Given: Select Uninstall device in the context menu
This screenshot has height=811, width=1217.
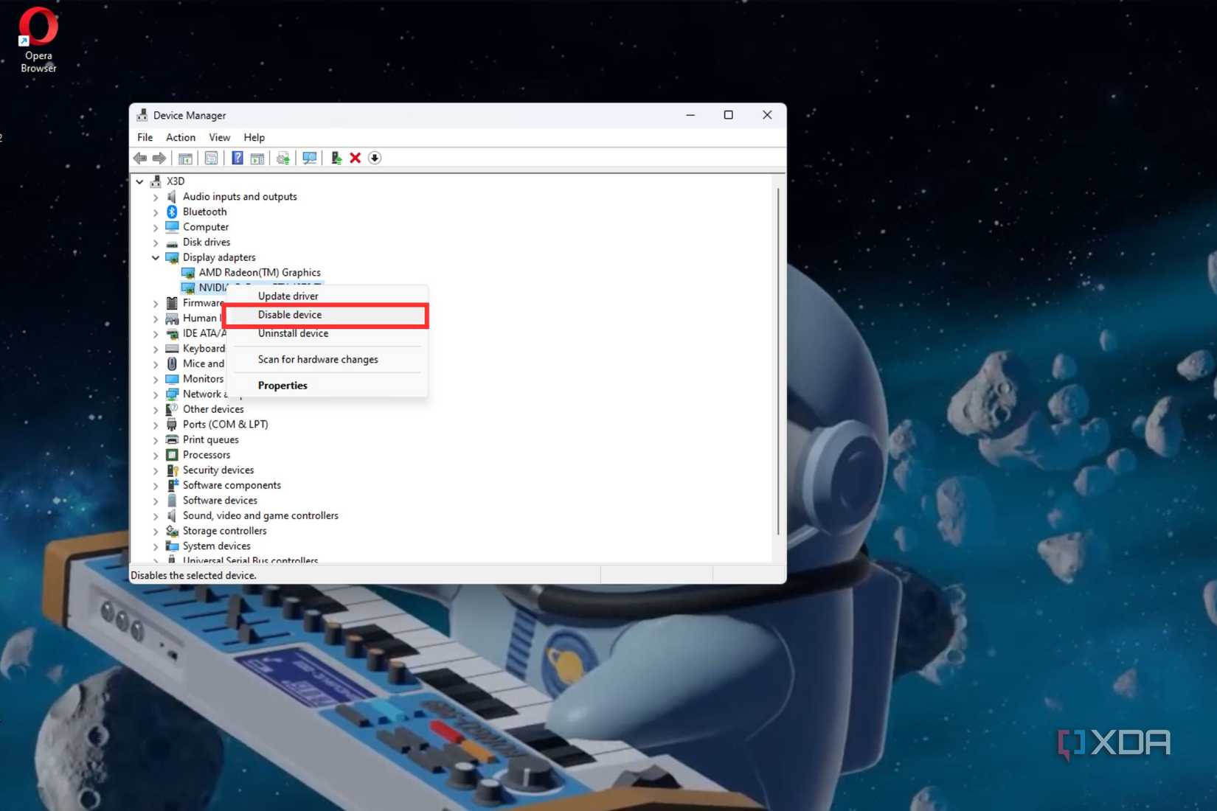Looking at the screenshot, I should 293,333.
